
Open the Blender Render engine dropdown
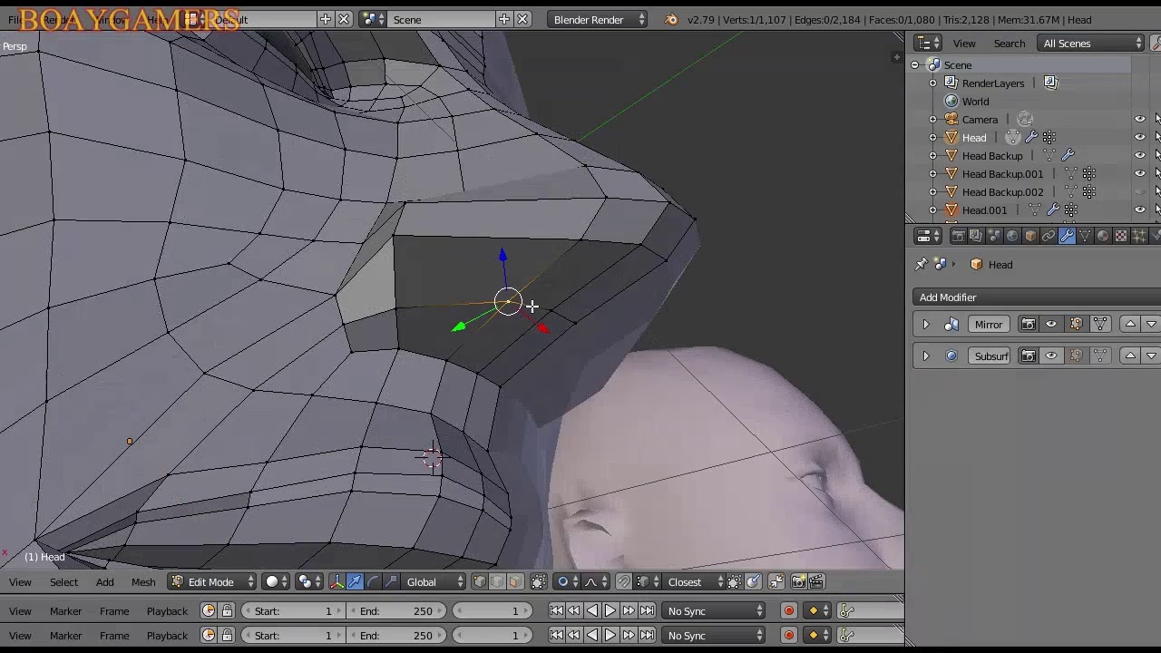coord(597,20)
